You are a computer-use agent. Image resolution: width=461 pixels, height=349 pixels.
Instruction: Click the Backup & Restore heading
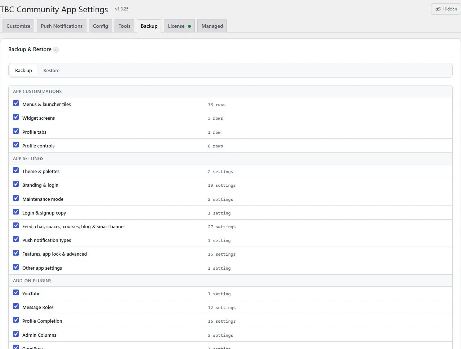[30, 49]
